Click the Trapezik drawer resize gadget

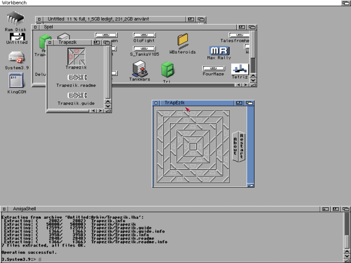(108, 111)
